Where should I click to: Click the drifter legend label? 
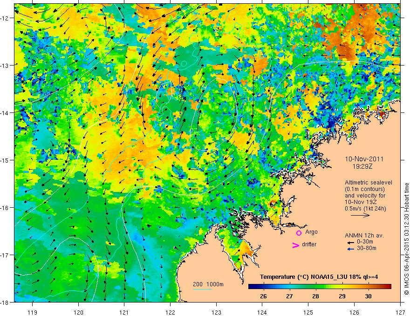click(309, 244)
